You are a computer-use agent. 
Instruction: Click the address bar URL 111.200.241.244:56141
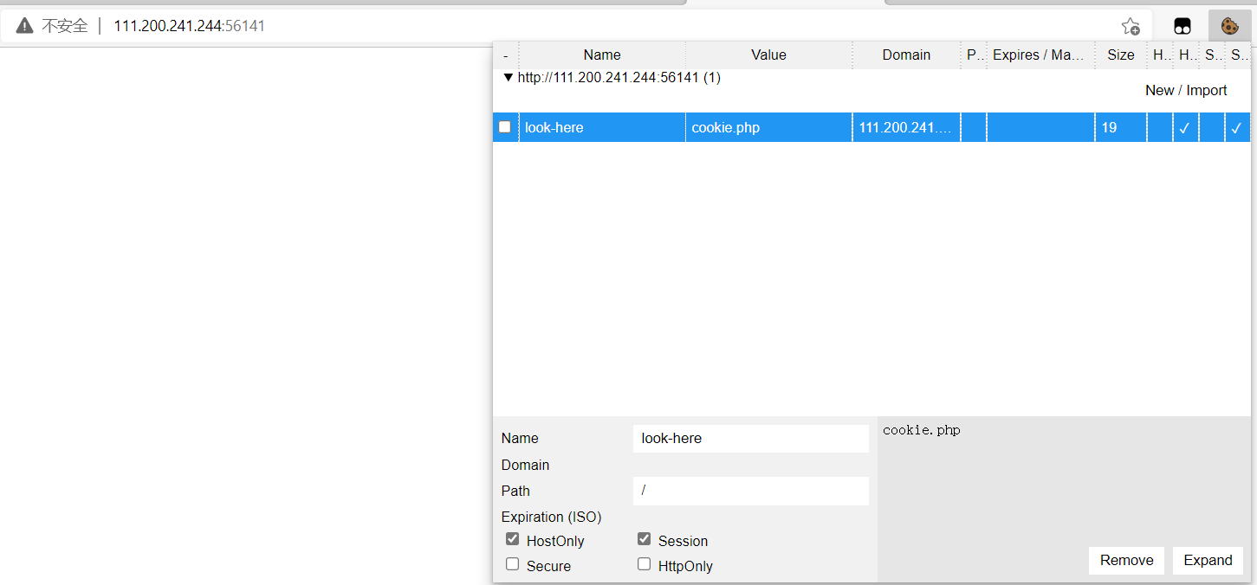click(189, 26)
